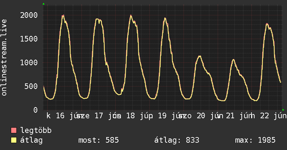This screenshot has height=150, width=287.
Task: Click the yellow átlag legend swatch
Action: click(14, 140)
